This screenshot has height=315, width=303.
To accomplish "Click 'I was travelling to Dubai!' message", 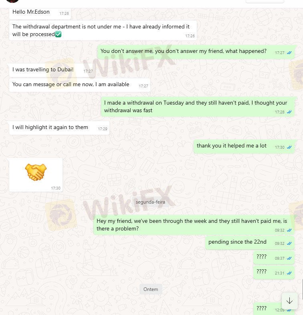I will click(52, 70).
